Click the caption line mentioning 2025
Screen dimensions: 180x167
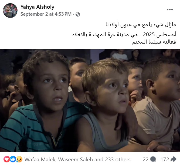[124, 35]
